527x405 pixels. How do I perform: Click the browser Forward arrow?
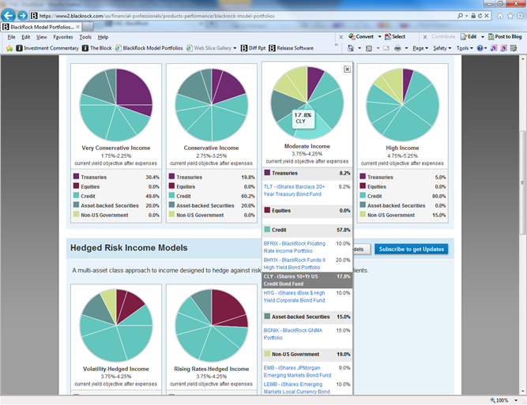point(23,16)
